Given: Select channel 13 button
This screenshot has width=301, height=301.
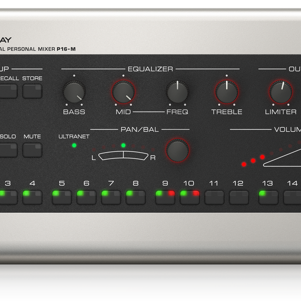Looking at the screenshot, I should [x=268, y=197].
